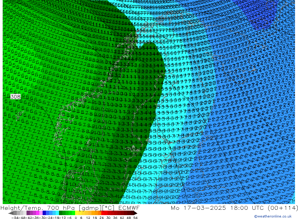Click the dark right arrow end of color scale
The image size is (298, 219).
[x=136, y=213]
